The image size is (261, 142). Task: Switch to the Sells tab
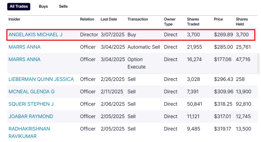(63, 6)
